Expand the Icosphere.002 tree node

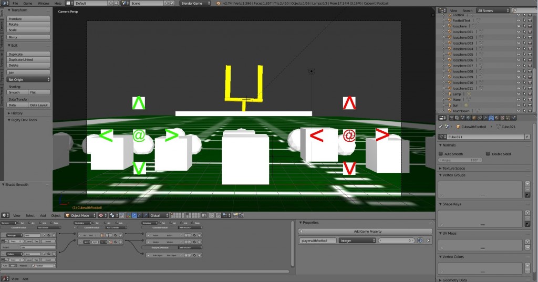444,37
